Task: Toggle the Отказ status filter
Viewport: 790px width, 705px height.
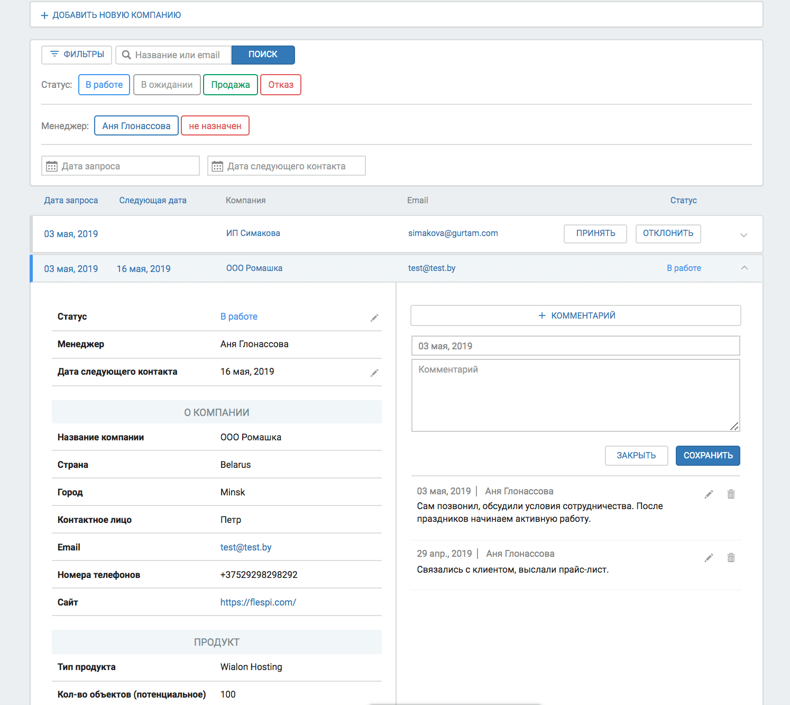Action: point(281,85)
